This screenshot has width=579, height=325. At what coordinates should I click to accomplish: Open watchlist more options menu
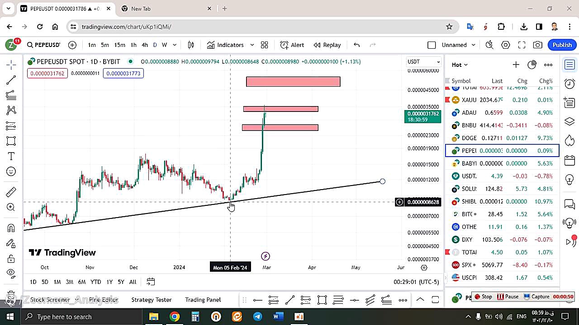548,65
